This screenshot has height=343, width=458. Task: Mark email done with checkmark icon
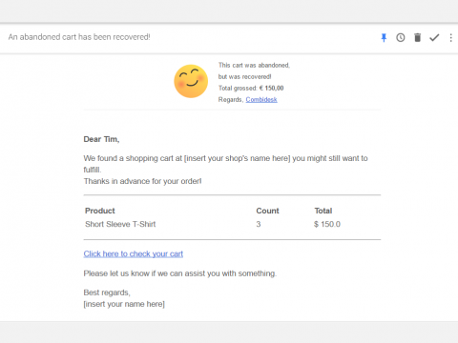434,38
